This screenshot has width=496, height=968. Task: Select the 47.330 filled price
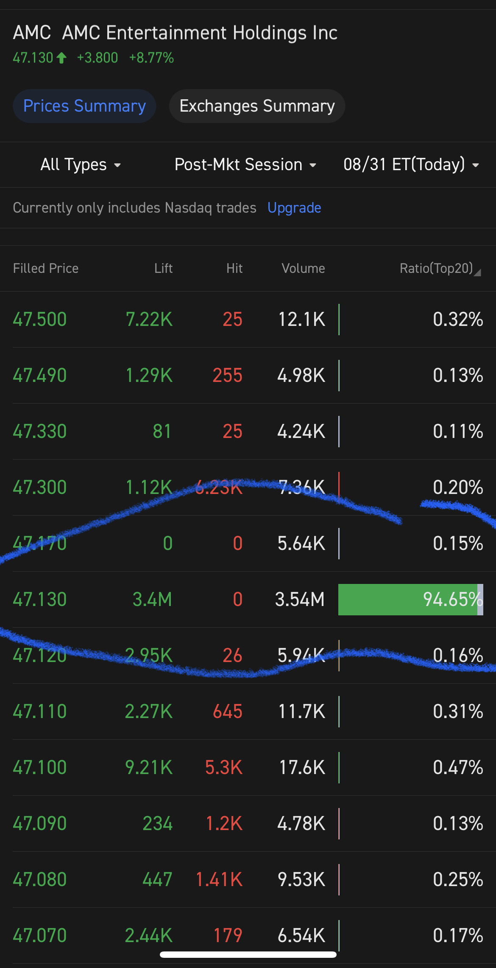click(40, 432)
